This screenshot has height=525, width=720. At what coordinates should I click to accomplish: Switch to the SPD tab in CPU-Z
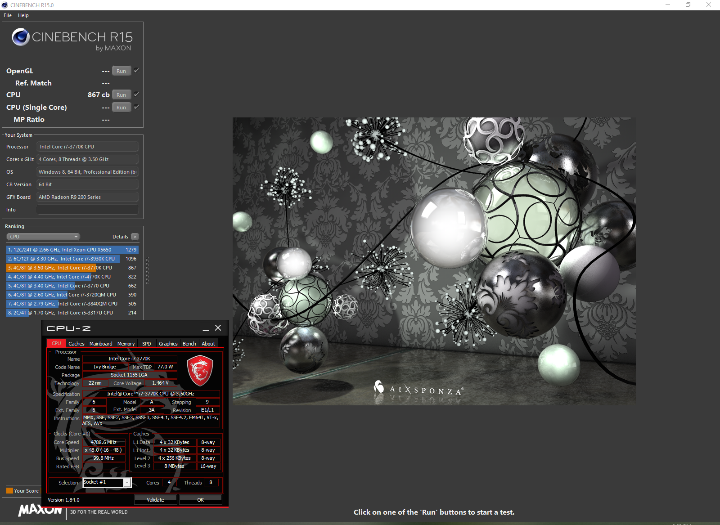coord(147,344)
